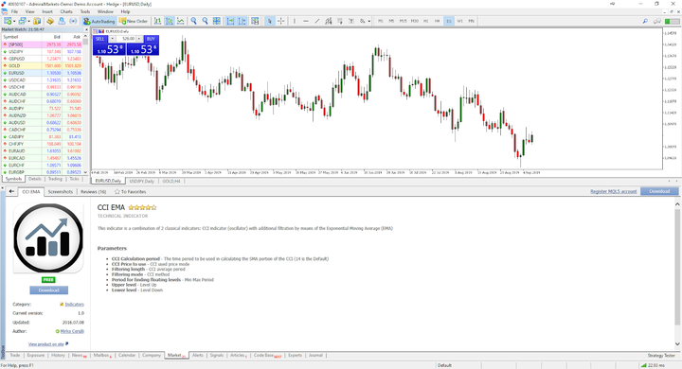
Task: Select the text label tool
Action: [351, 21]
